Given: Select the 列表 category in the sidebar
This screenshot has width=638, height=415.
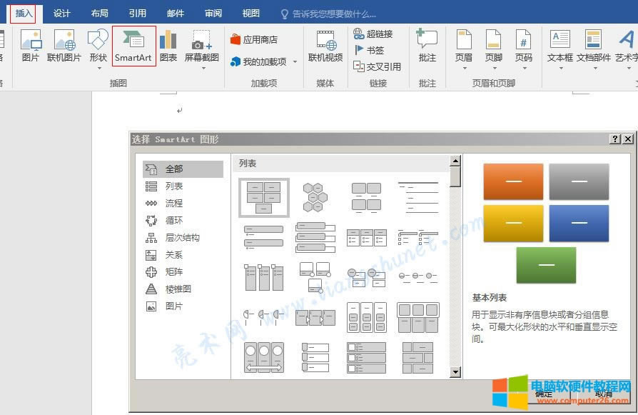Looking at the screenshot, I should (x=183, y=186).
